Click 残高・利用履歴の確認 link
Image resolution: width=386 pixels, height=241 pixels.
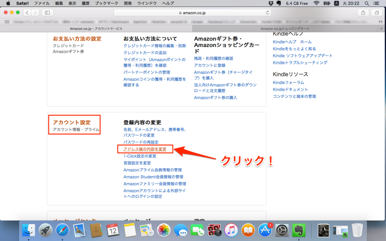[x=213, y=58]
